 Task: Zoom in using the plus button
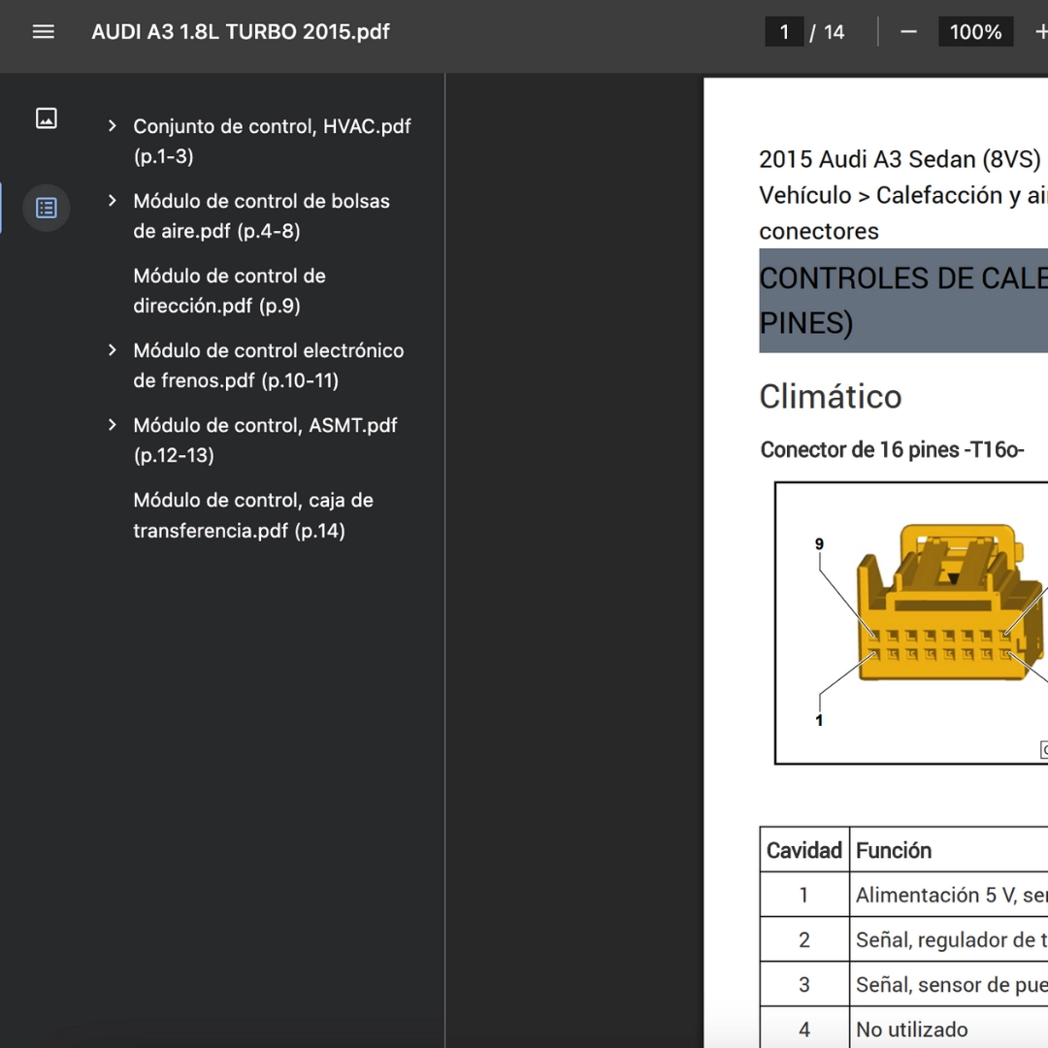coord(1040,32)
